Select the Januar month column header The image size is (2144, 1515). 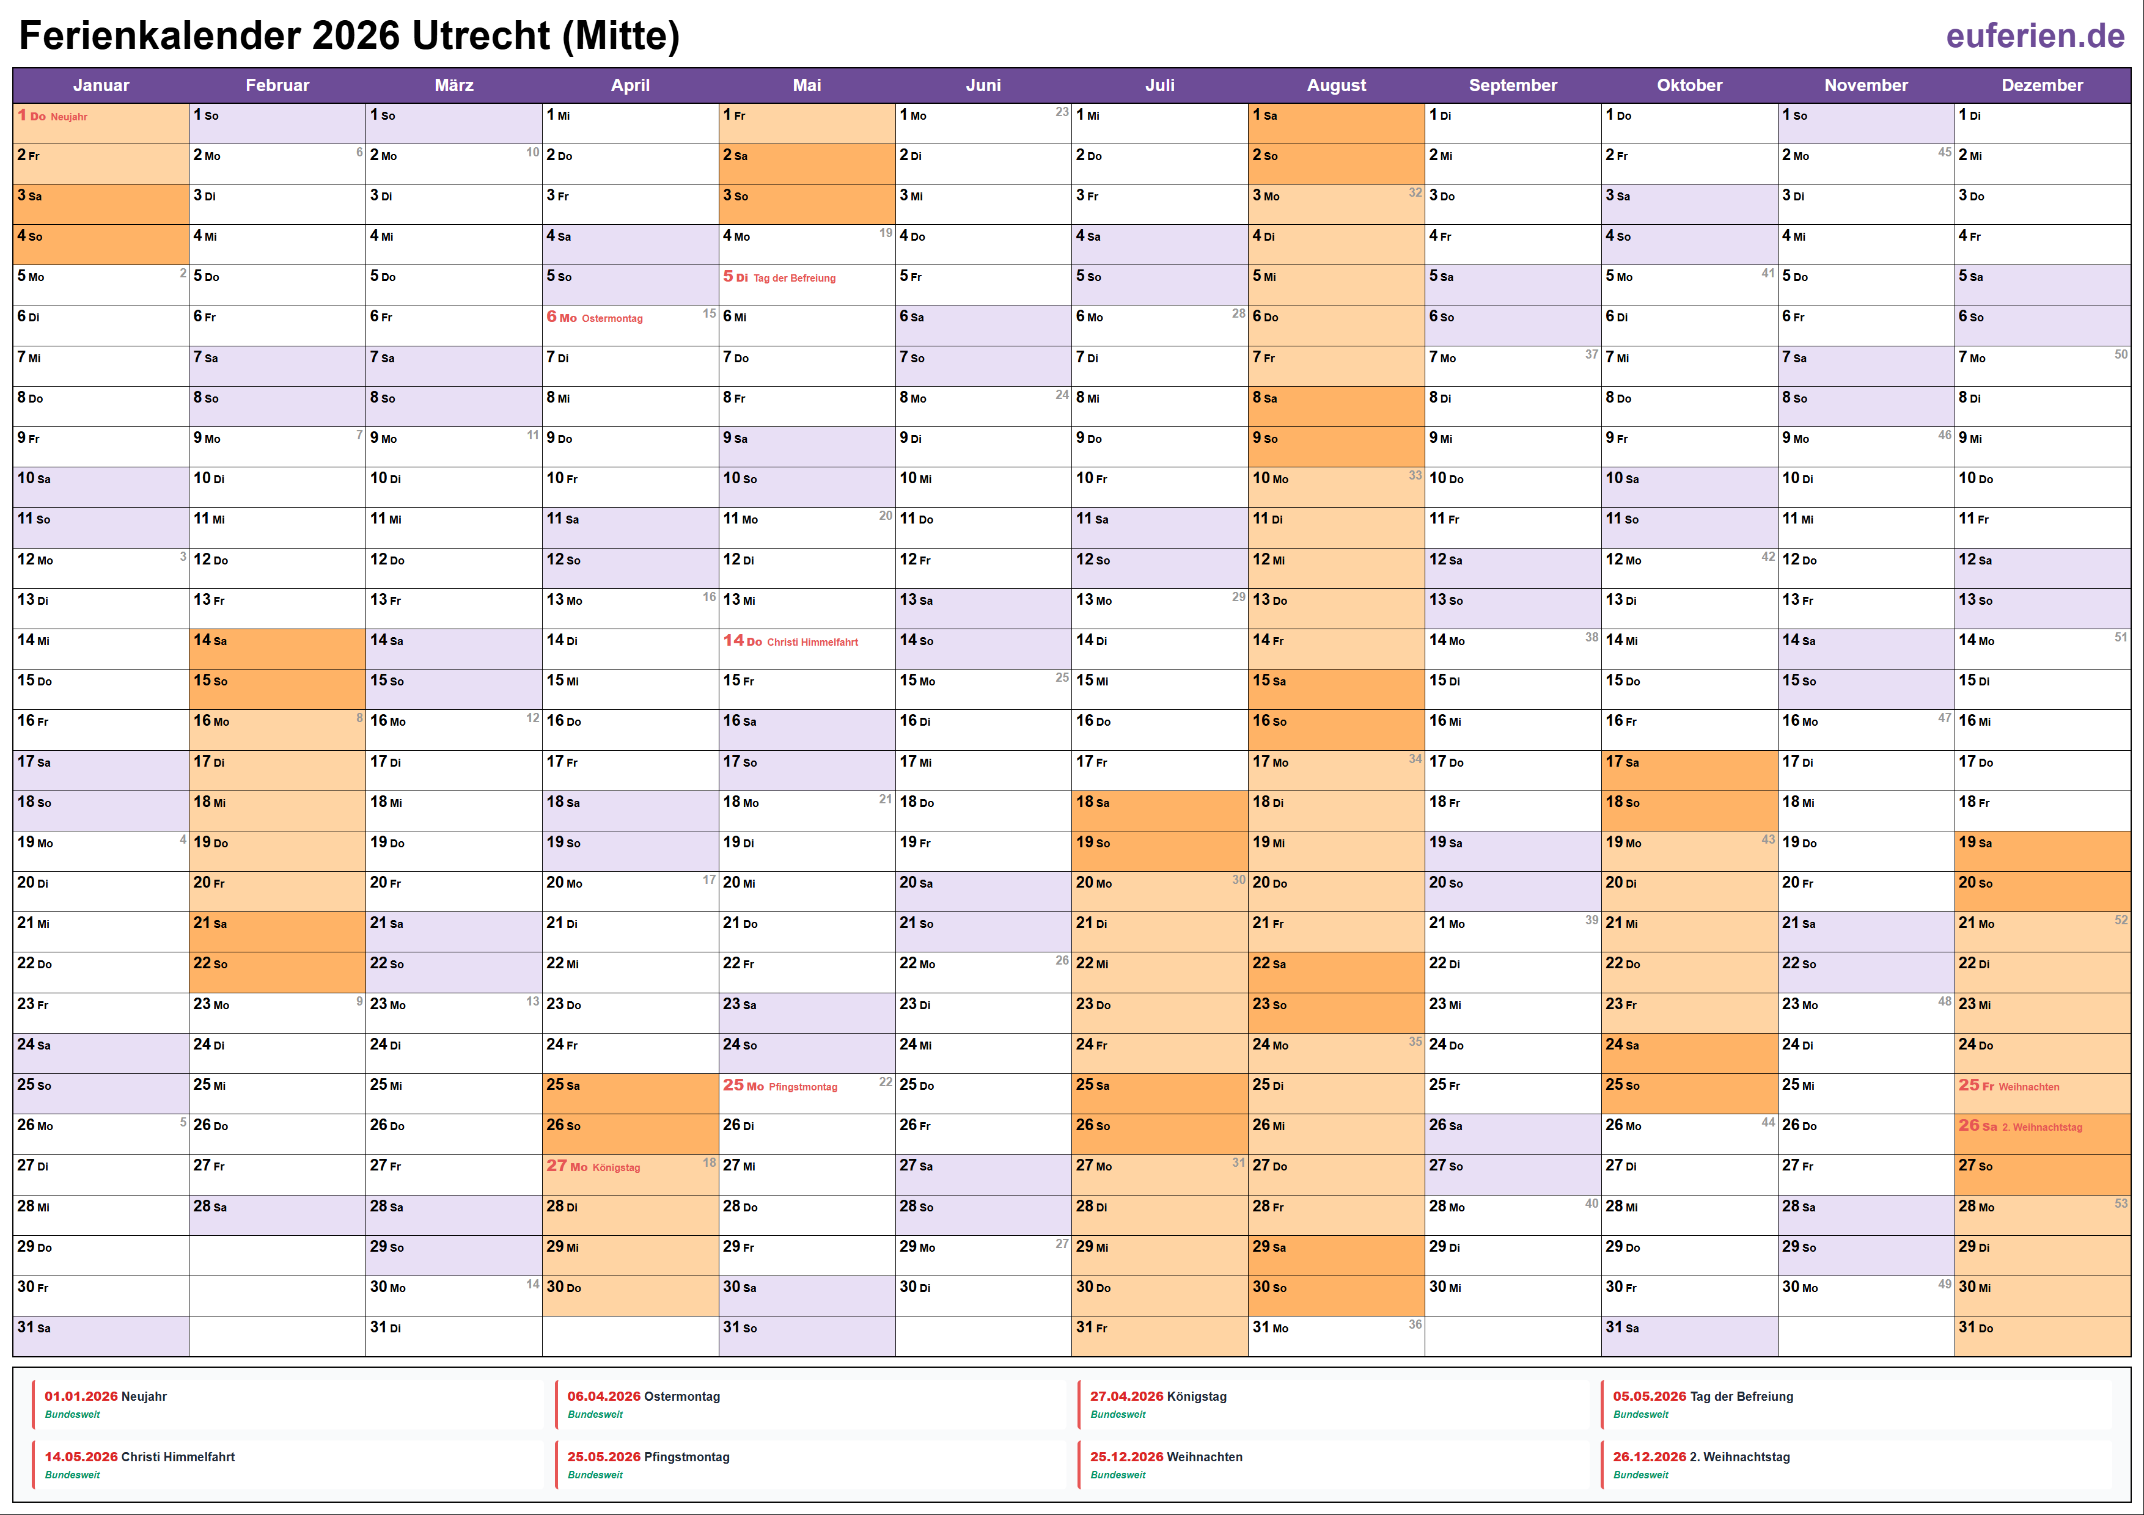(x=101, y=85)
